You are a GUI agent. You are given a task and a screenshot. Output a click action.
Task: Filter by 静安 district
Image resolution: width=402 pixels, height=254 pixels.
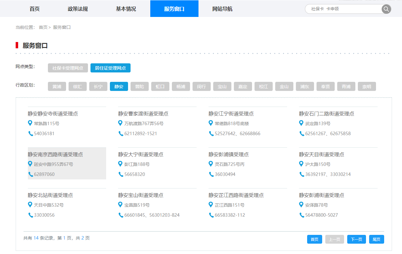pos(119,87)
